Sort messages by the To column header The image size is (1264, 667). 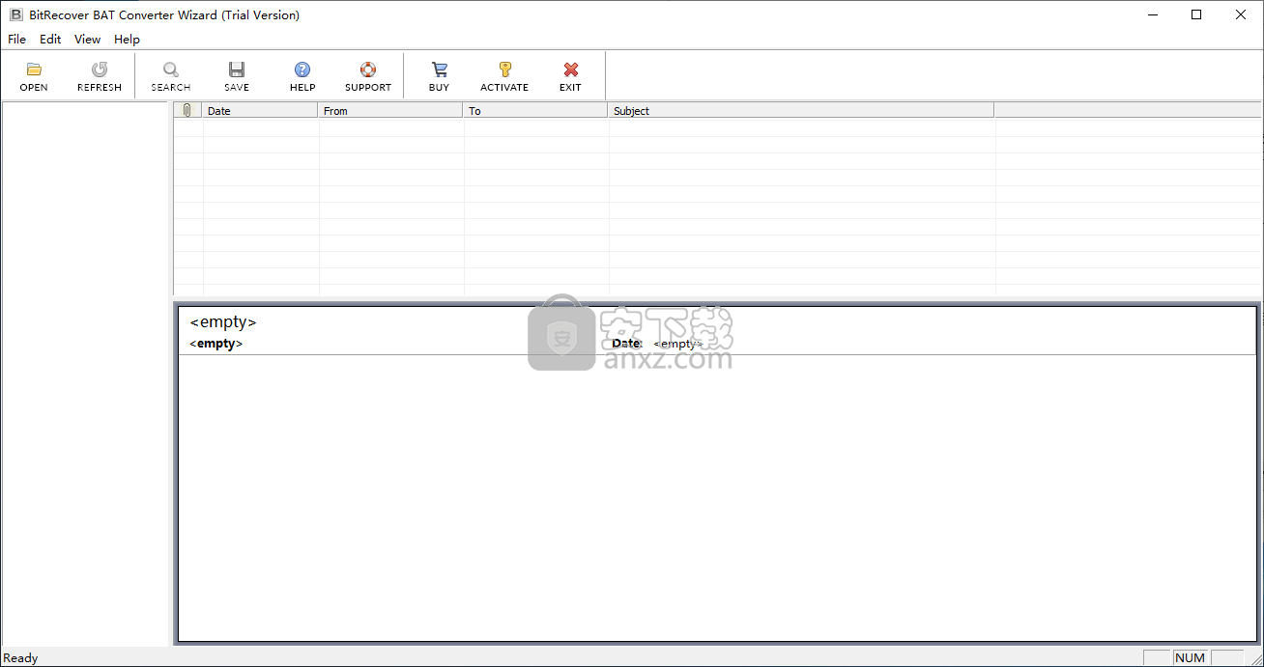[x=535, y=111]
